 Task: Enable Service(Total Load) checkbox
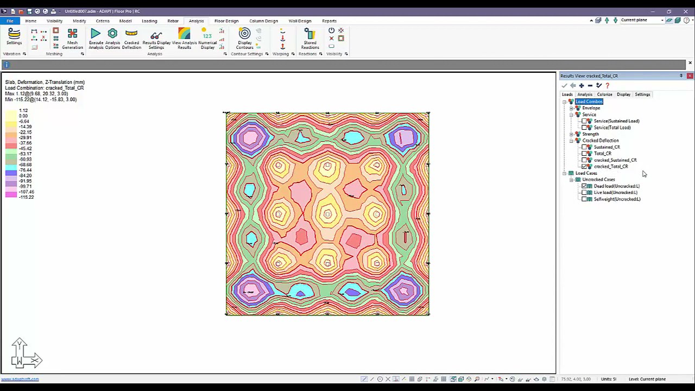[x=584, y=128]
